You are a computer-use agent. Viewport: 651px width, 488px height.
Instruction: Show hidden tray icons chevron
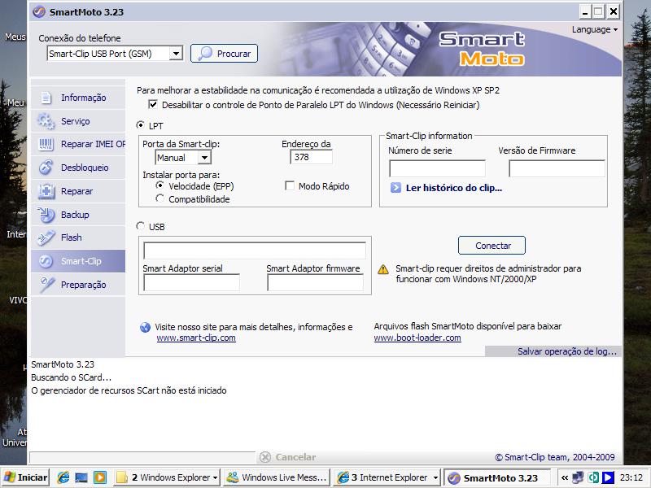565,478
